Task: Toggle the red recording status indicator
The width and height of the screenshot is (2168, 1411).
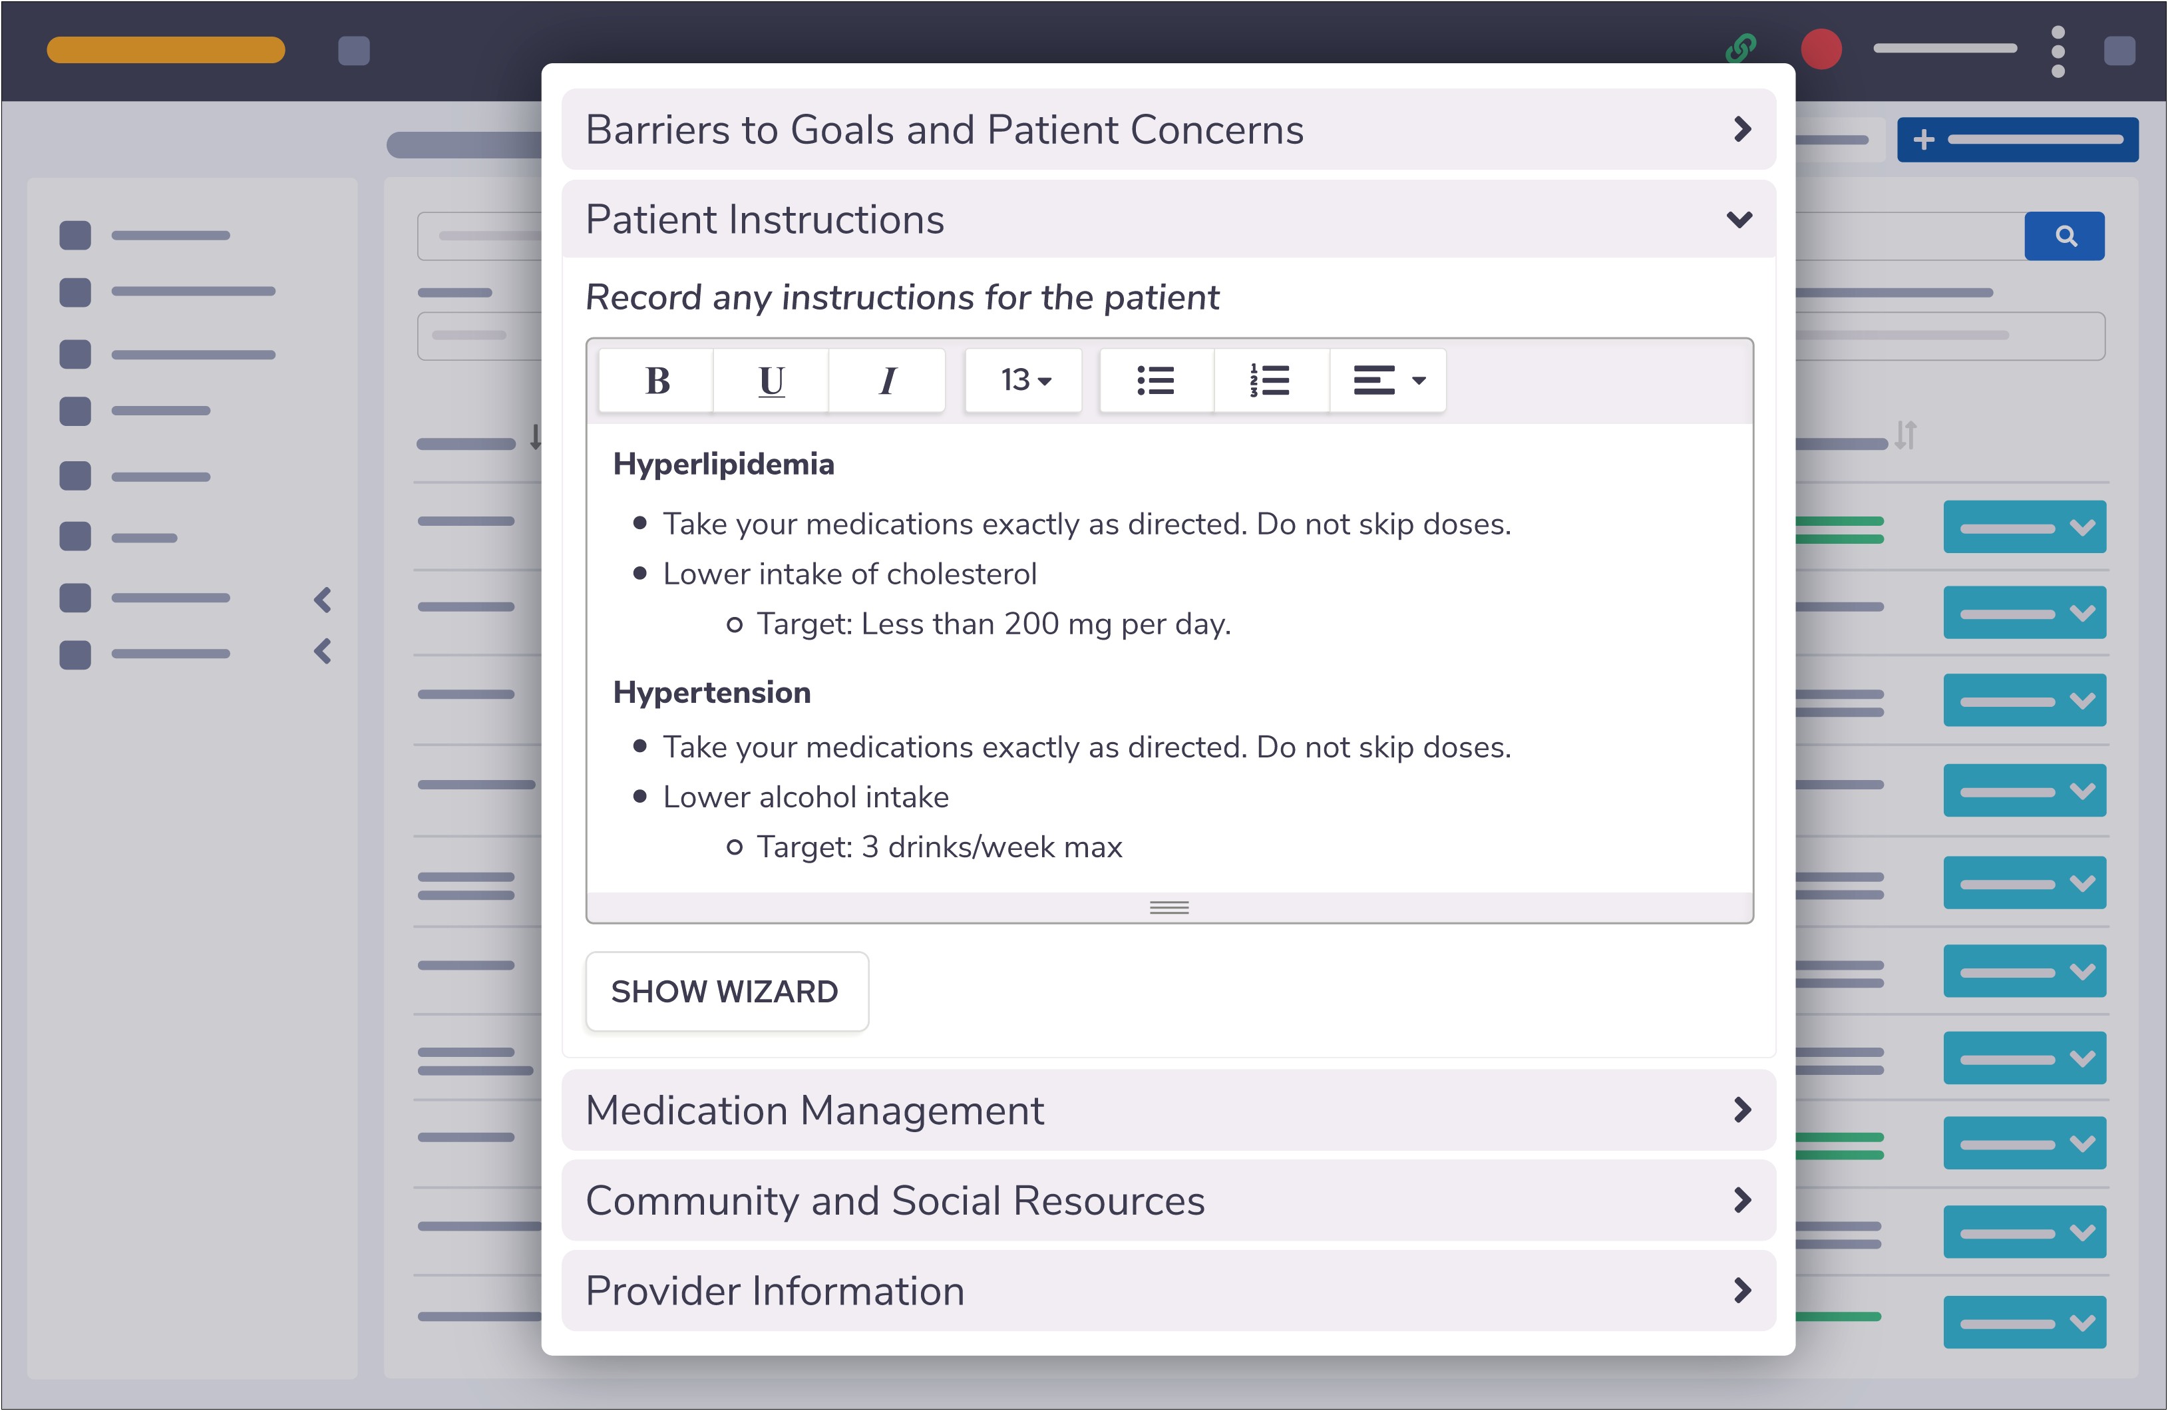Action: point(1819,43)
